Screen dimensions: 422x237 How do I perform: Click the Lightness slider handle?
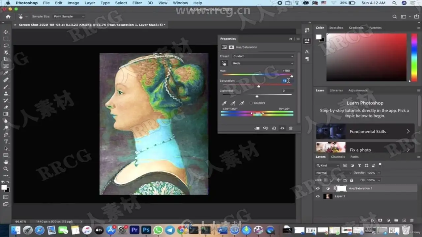(x=257, y=96)
